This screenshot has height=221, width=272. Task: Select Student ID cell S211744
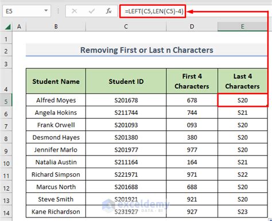click(126, 113)
